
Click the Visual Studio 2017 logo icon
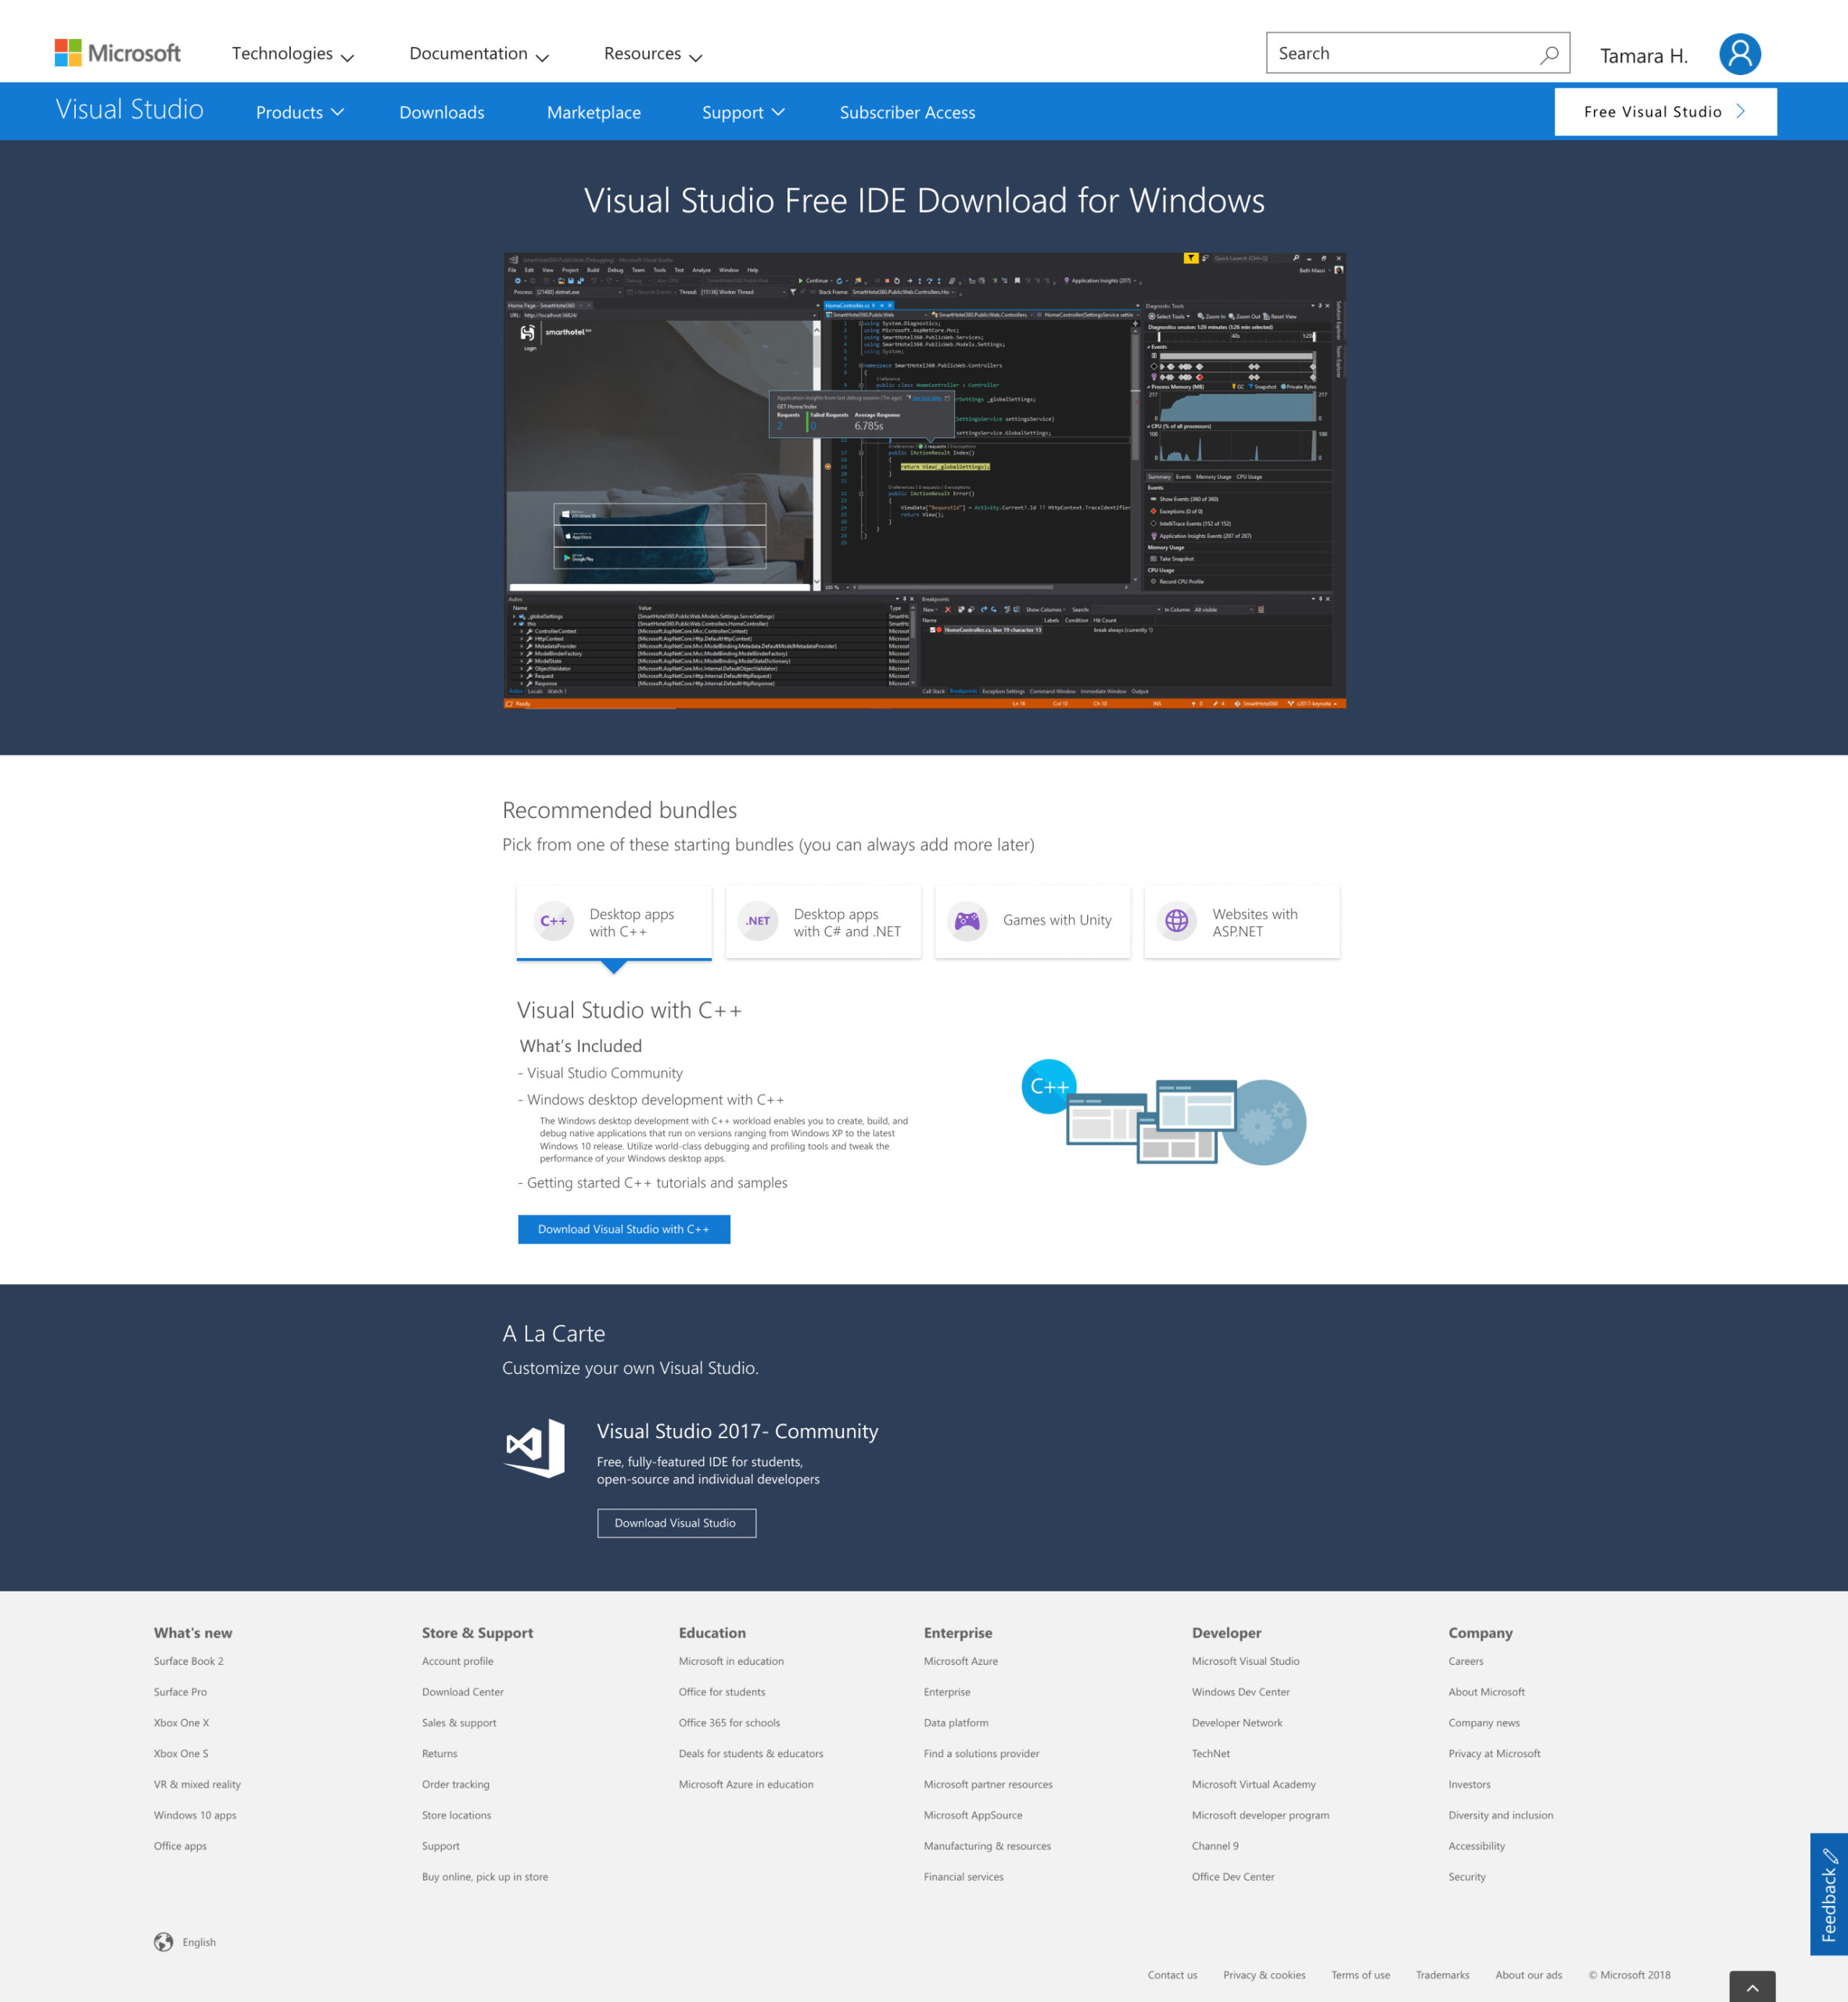(534, 1447)
